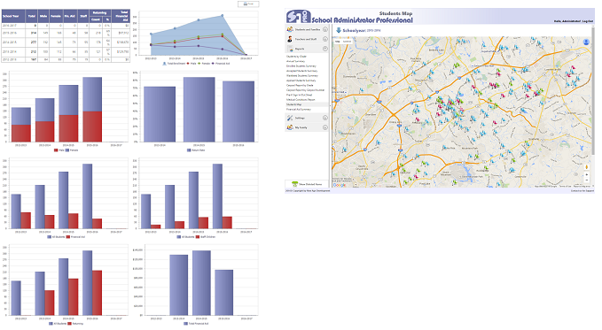Switch the map to Map view
602x330 pixels.
(338, 42)
